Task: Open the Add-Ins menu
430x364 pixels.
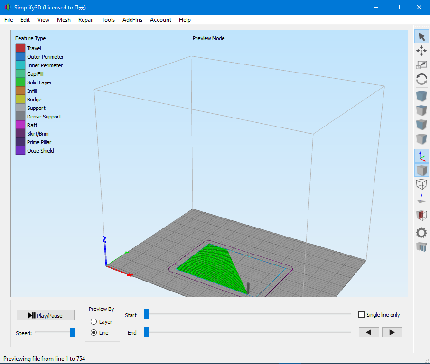Action: click(x=132, y=20)
